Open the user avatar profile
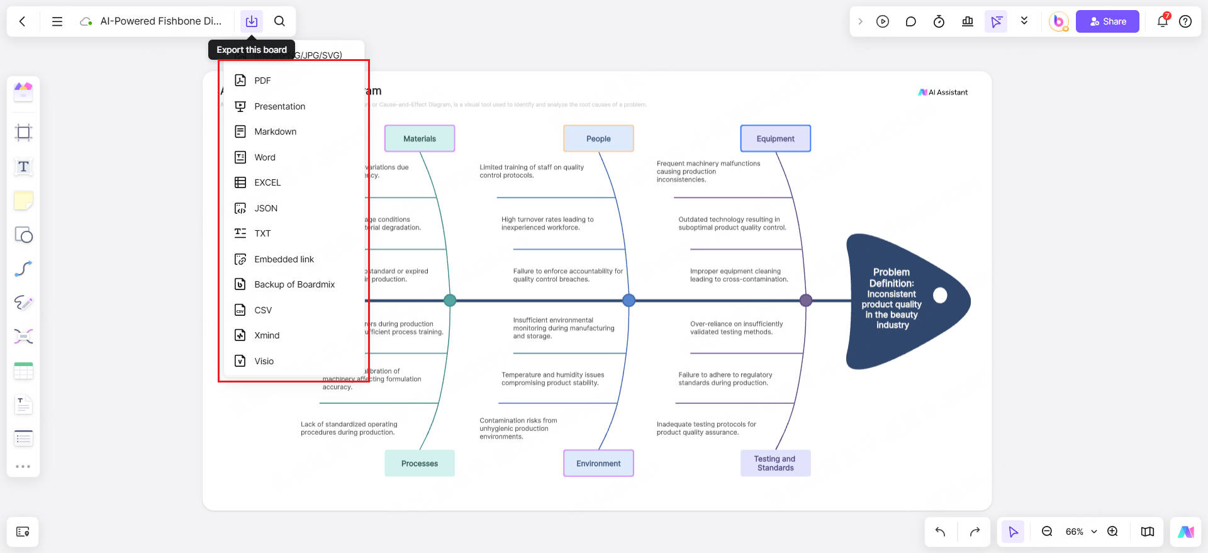The height and width of the screenshot is (553, 1208). click(x=1059, y=21)
